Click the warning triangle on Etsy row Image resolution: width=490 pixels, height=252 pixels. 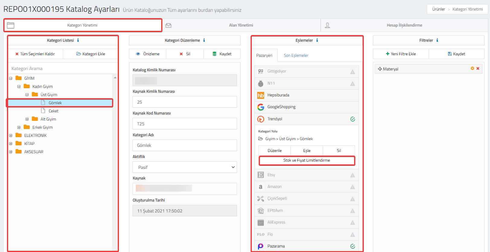(352, 175)
